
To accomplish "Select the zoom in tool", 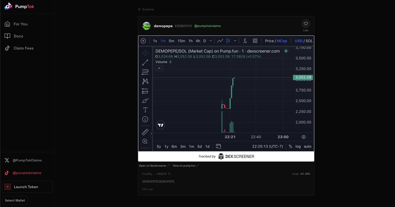I will pyautogui.click(x=145, y=141).
